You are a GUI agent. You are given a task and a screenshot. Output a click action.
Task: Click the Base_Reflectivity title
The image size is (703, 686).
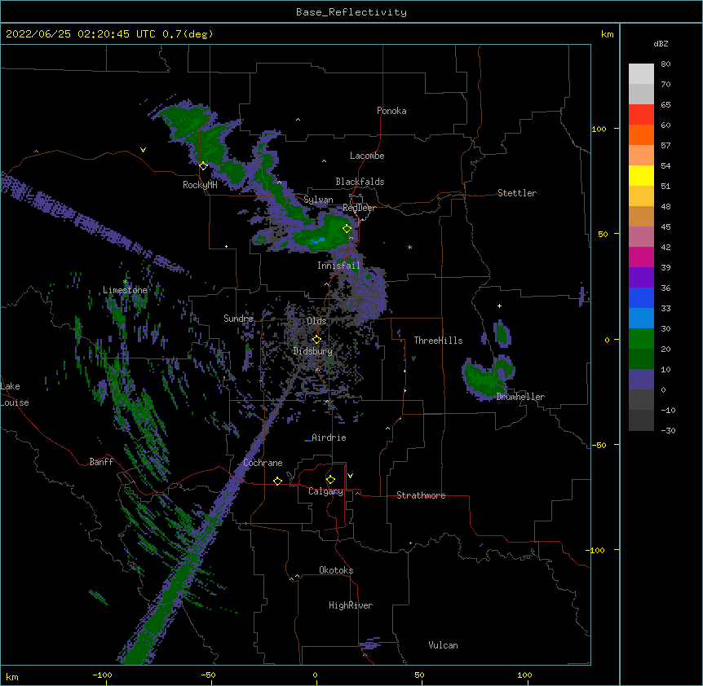click(x=351, y=12)
